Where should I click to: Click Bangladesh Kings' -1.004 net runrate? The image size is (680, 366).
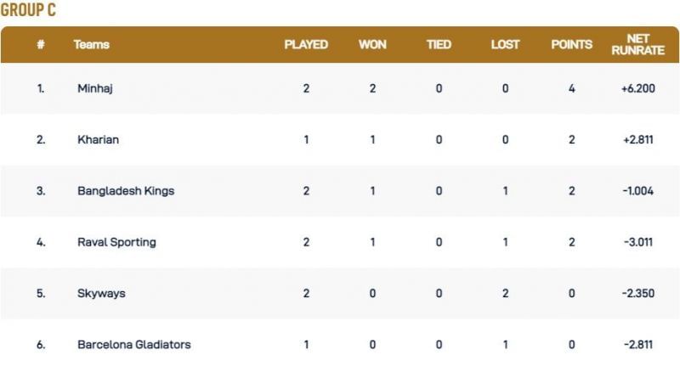coord(637,191)
